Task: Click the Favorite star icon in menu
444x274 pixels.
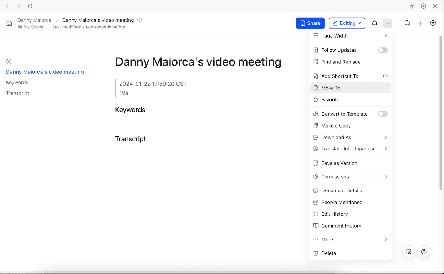Action: coord(316,99)
